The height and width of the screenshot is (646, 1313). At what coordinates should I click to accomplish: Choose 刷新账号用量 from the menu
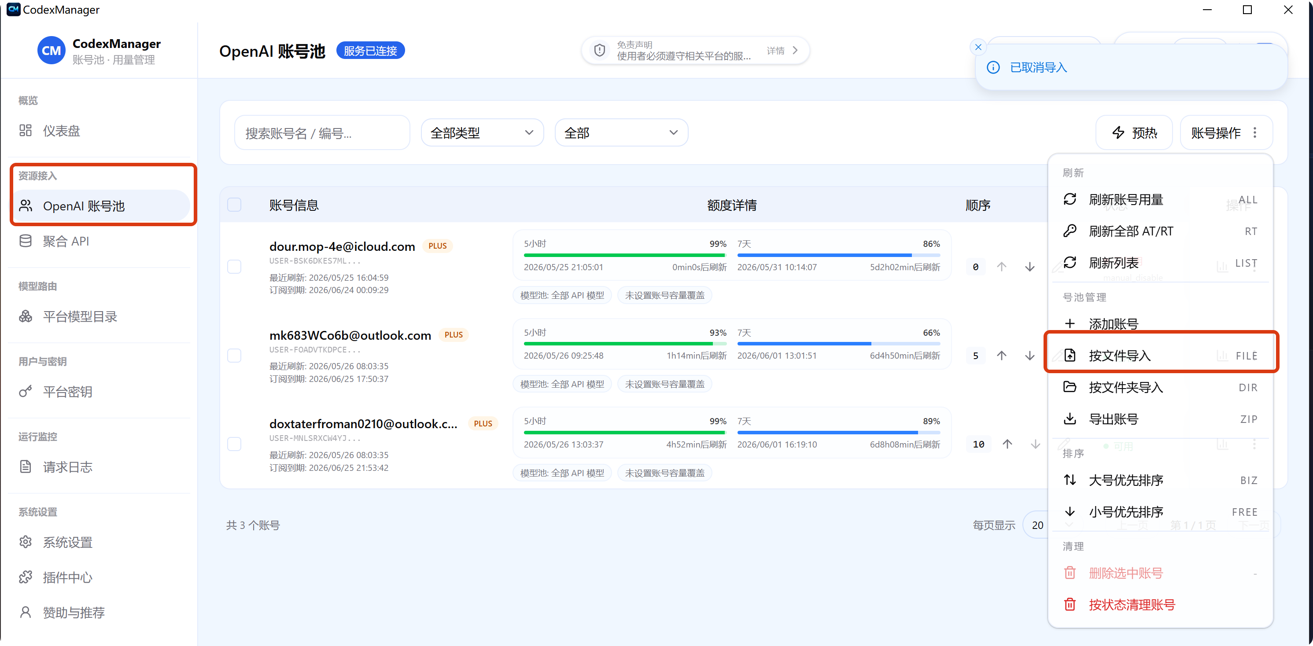click(1160, 200)
